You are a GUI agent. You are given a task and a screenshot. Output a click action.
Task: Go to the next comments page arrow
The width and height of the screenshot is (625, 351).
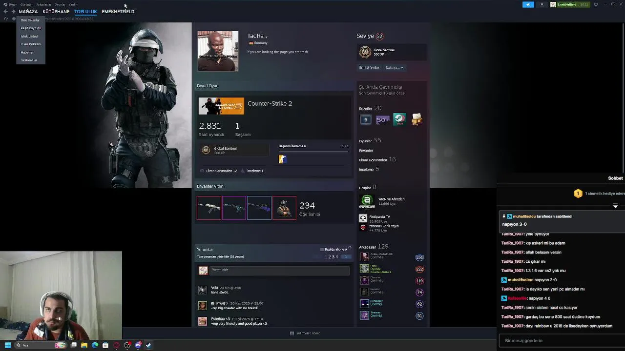click(x=346, y=257)
